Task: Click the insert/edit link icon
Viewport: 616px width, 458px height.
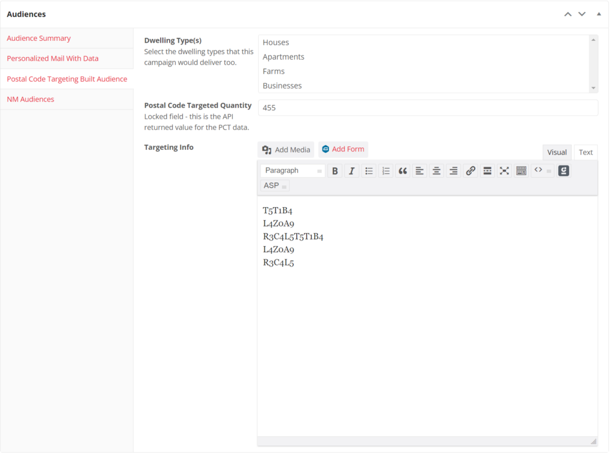Action: 470,171
